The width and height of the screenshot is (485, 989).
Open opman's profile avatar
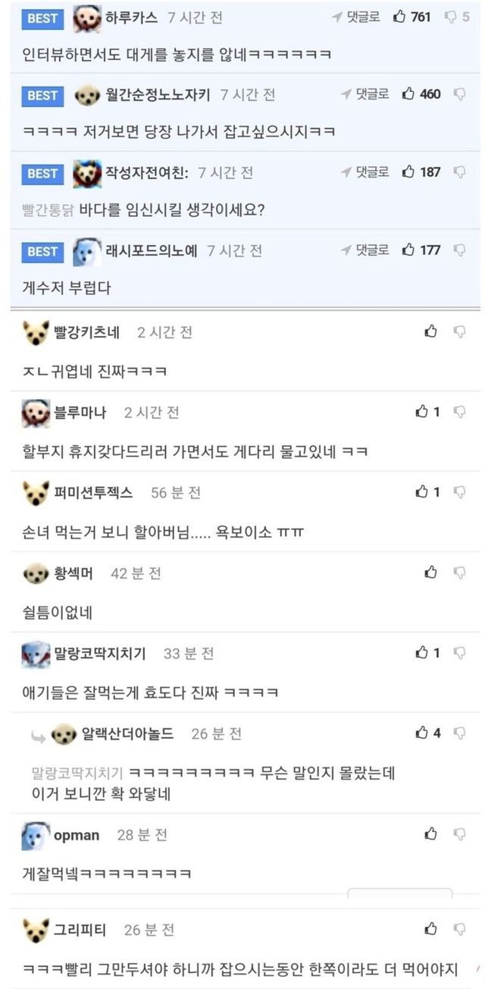point(36,835)
